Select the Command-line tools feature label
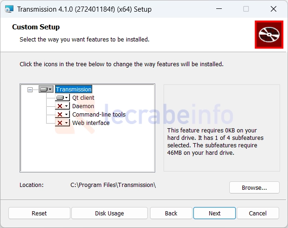The width and height of the screenshot is (288, 228). (x=99, y=115)
